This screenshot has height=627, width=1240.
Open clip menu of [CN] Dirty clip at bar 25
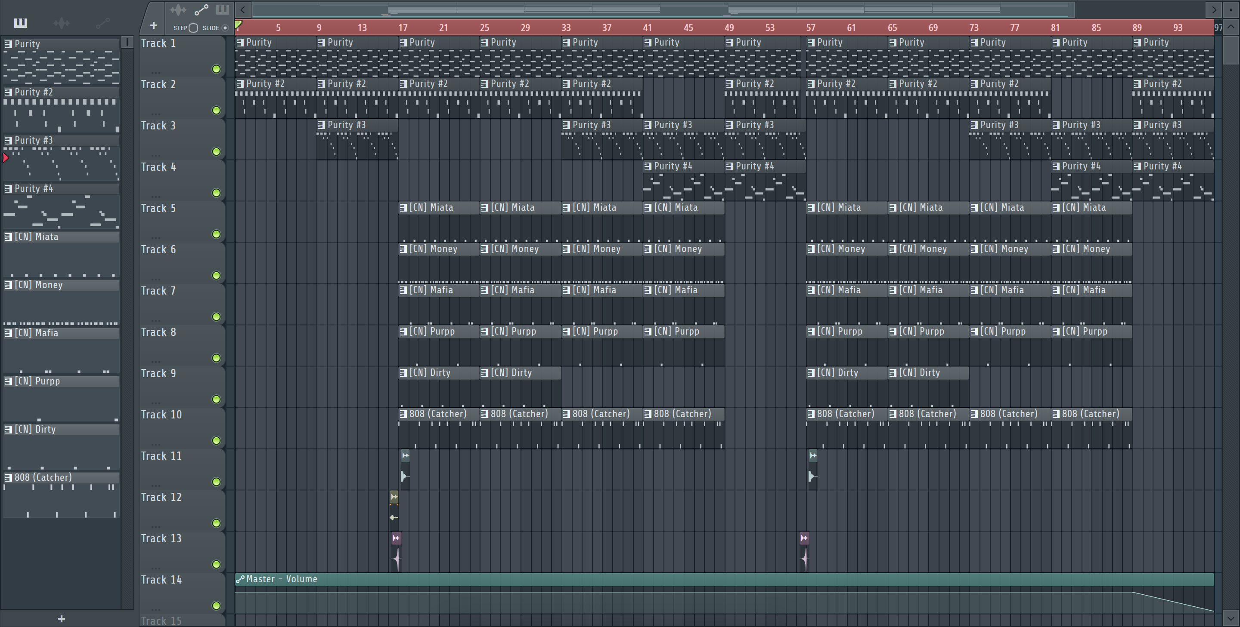click(484, 373)
